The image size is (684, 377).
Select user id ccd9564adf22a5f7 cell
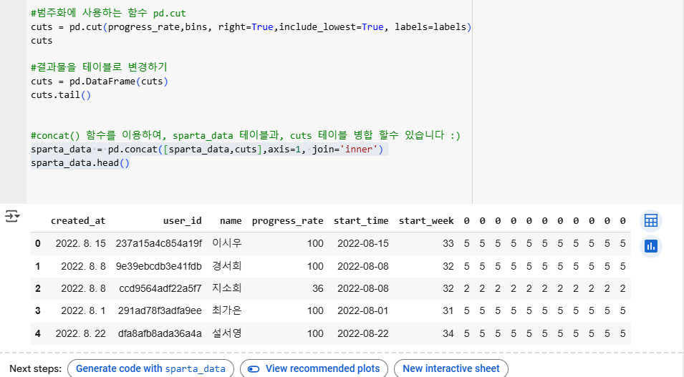pos(160,288)
